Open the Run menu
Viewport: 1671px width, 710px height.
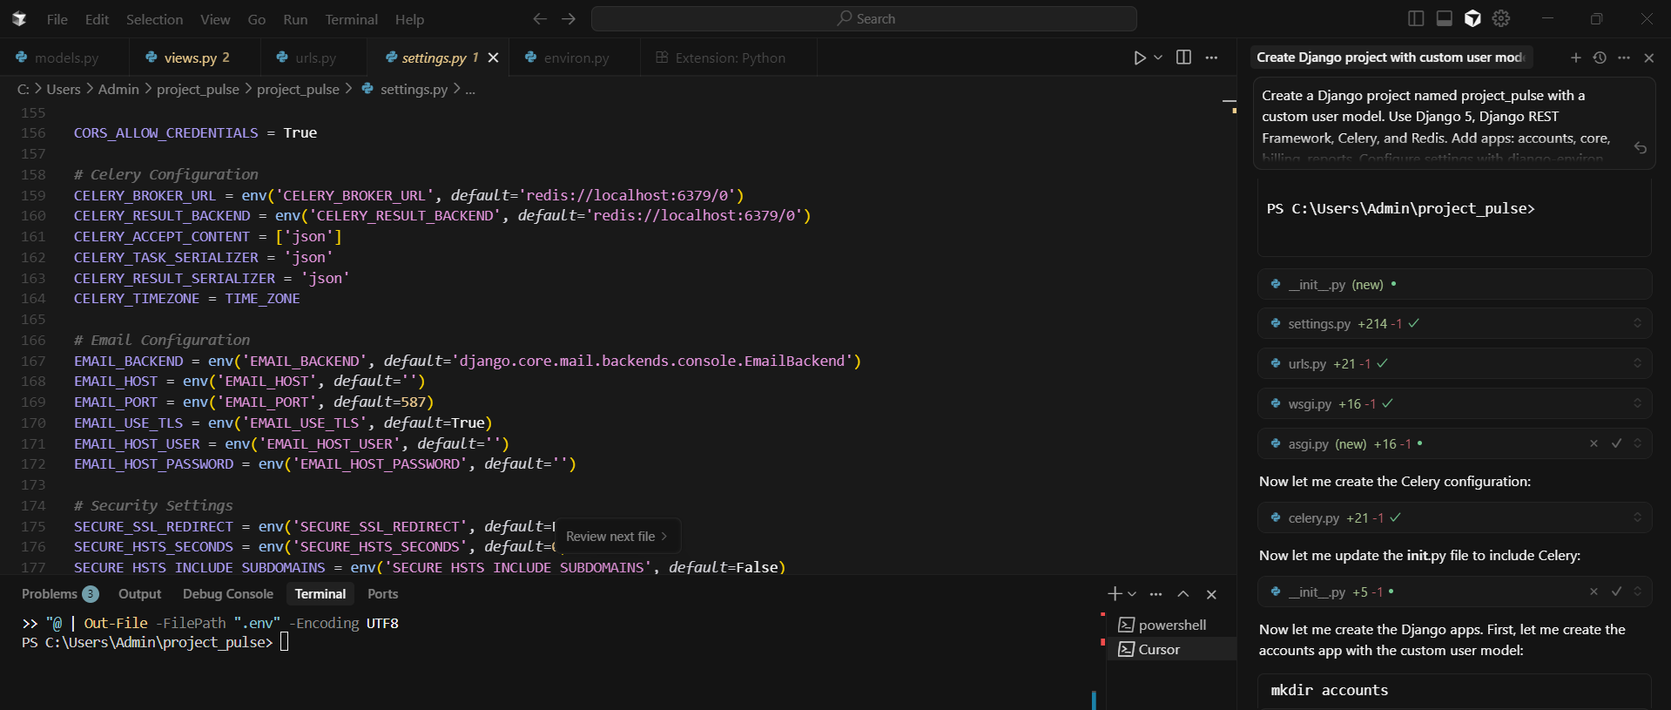point(295,19)
